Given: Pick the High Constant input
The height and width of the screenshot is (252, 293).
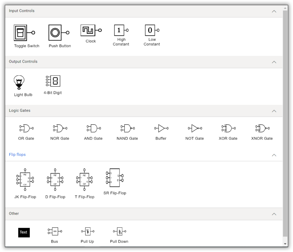Looking at the screenshot, I should pos(119,30).
